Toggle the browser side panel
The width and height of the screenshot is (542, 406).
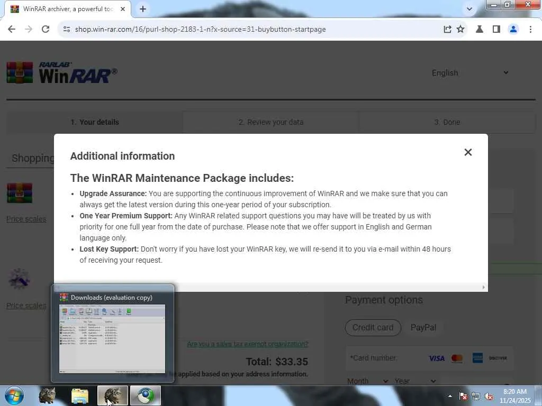click(x=496, y=30)
